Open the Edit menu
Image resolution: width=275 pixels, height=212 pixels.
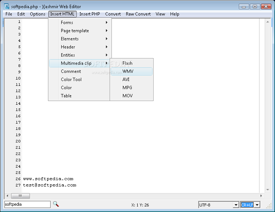(x=21, y=14)
